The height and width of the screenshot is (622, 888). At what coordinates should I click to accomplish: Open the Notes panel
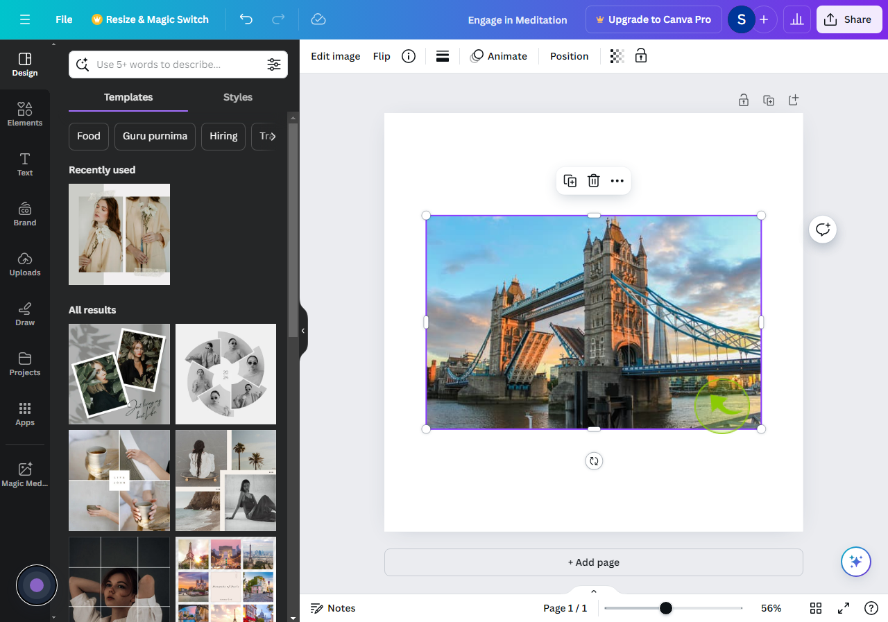point(333,608)
